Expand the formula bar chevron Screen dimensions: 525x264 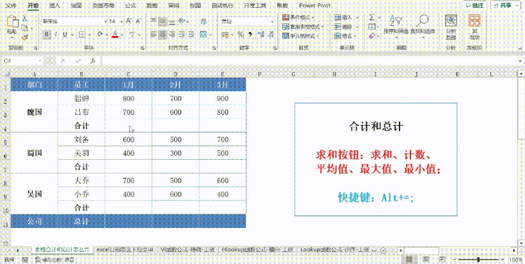520,60
